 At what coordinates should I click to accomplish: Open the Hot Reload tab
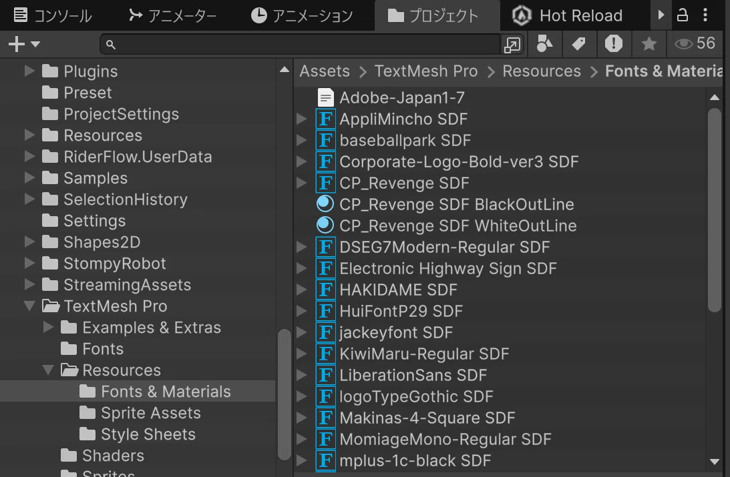tap(567, 15)
